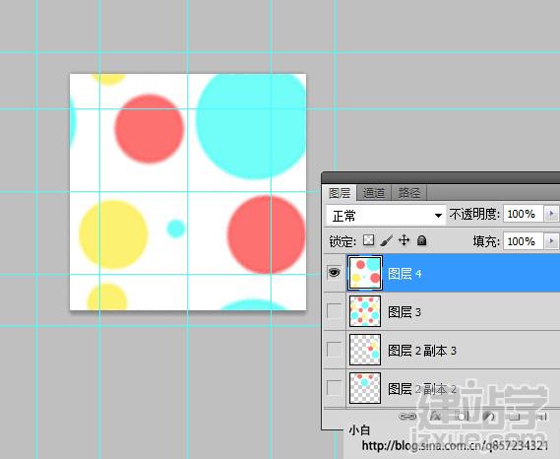Image resolution: width=560 pixels, height=459 pixels.
Task: Toggle visibility of 图层 2 副本 3
Action: 335,350
